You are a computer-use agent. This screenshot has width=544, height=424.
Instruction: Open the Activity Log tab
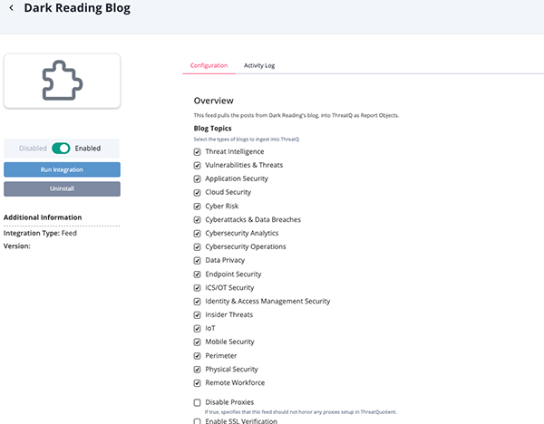pos(259,65)
